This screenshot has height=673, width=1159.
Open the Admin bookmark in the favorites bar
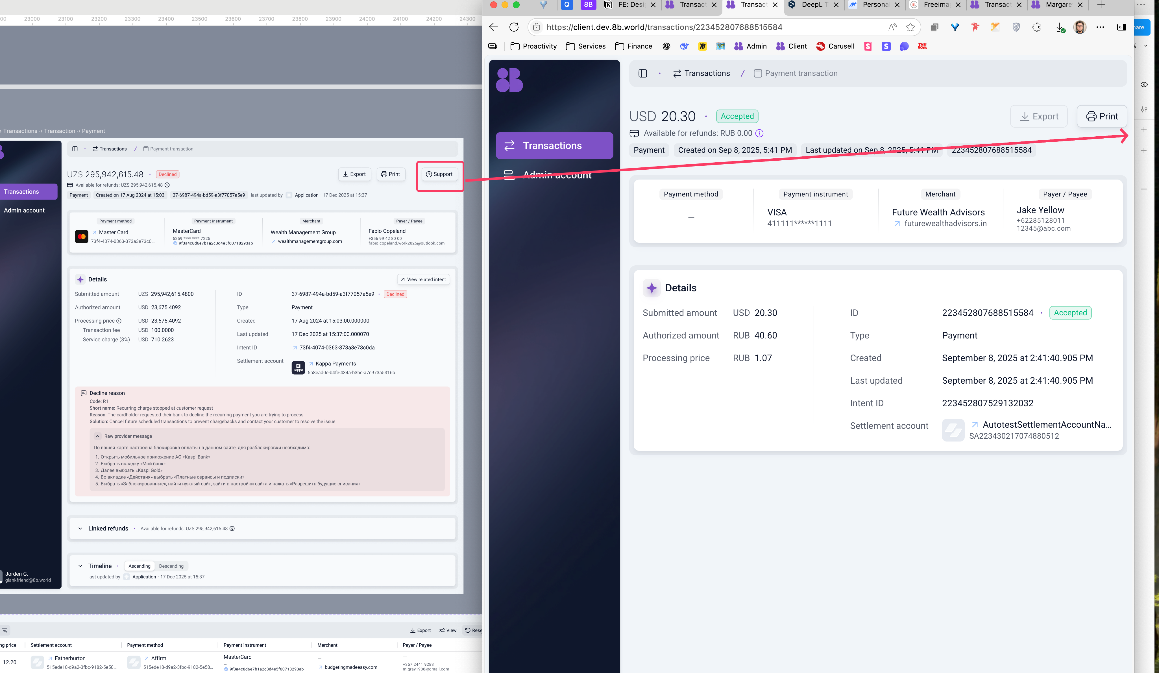750,46
